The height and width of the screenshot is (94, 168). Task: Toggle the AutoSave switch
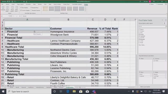coord(9,2)
